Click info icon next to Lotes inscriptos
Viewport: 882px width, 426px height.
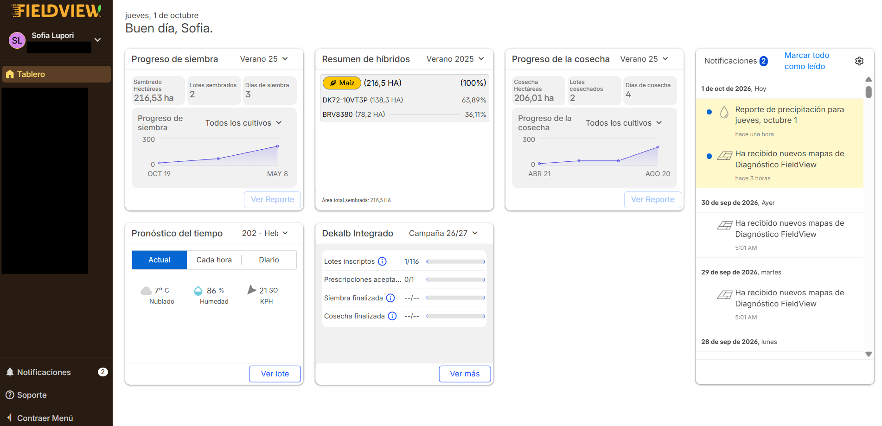click(x=382, y=261)
